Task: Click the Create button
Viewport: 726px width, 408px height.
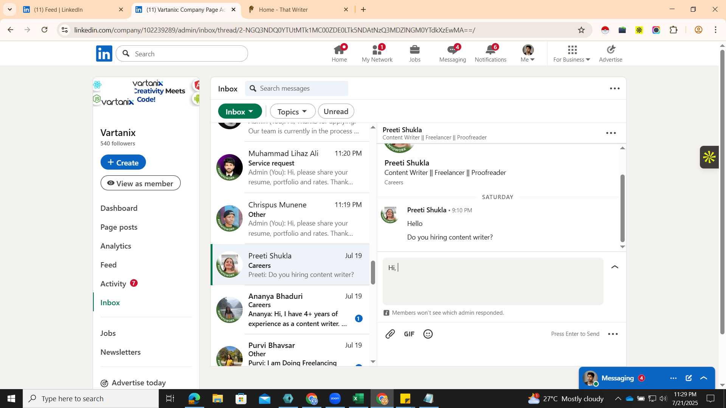Action: click(x=123, y=162)
